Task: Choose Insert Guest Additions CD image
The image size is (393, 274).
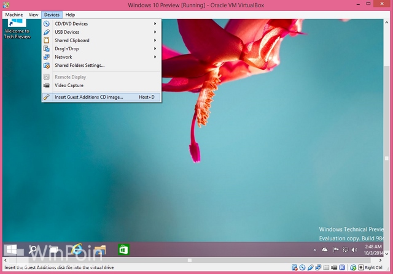Action: point(101,97)
